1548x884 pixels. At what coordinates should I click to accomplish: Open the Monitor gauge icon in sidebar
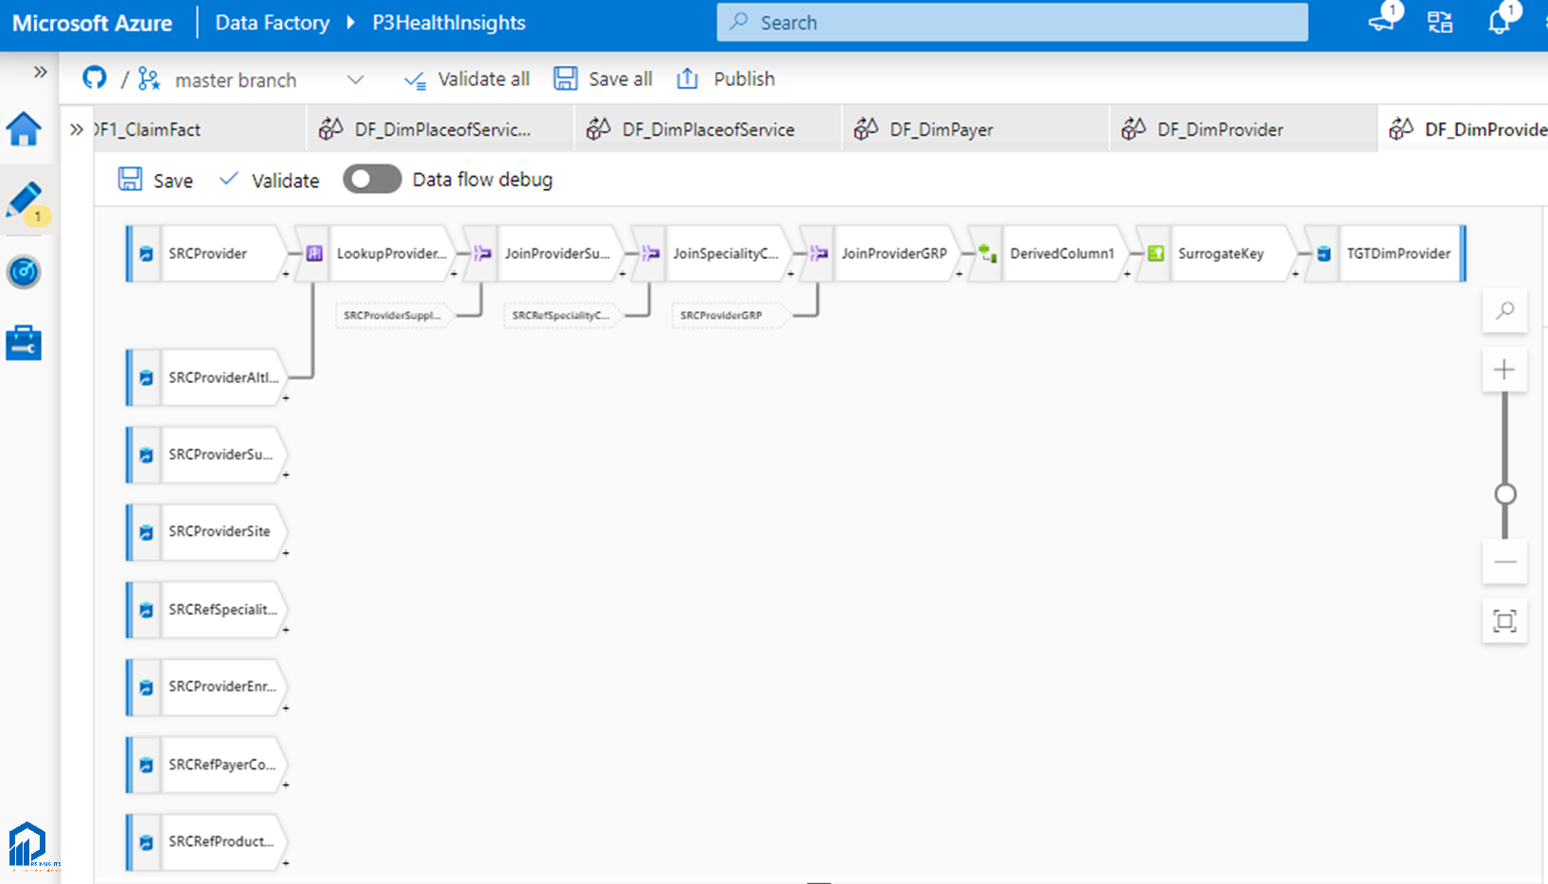(24, 272)
